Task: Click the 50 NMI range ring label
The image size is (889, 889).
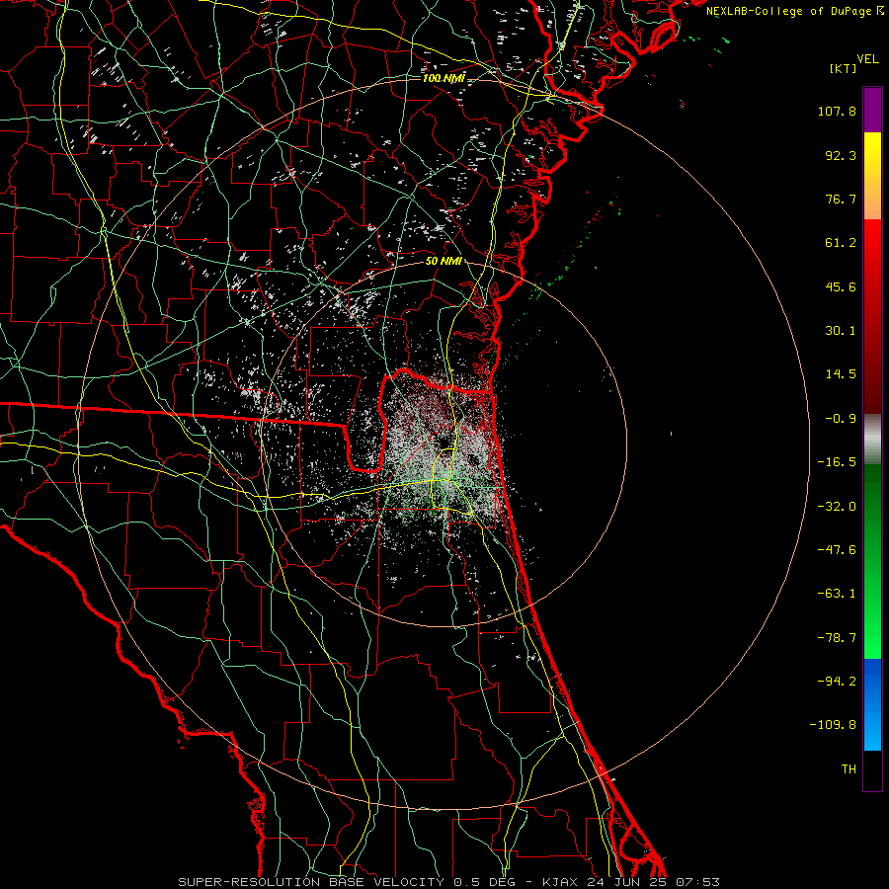Action: coord(444,262)
